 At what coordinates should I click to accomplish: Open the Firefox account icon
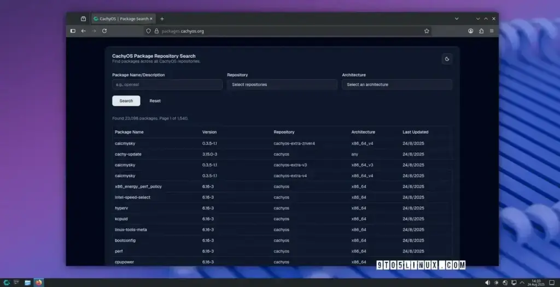(x=471, y=31)
